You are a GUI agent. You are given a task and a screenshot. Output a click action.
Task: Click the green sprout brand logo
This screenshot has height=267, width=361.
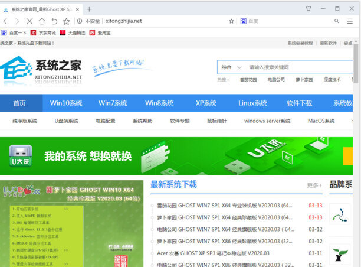pos(340,255)
